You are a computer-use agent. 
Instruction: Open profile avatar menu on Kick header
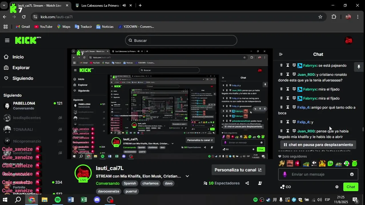point(349,40)
